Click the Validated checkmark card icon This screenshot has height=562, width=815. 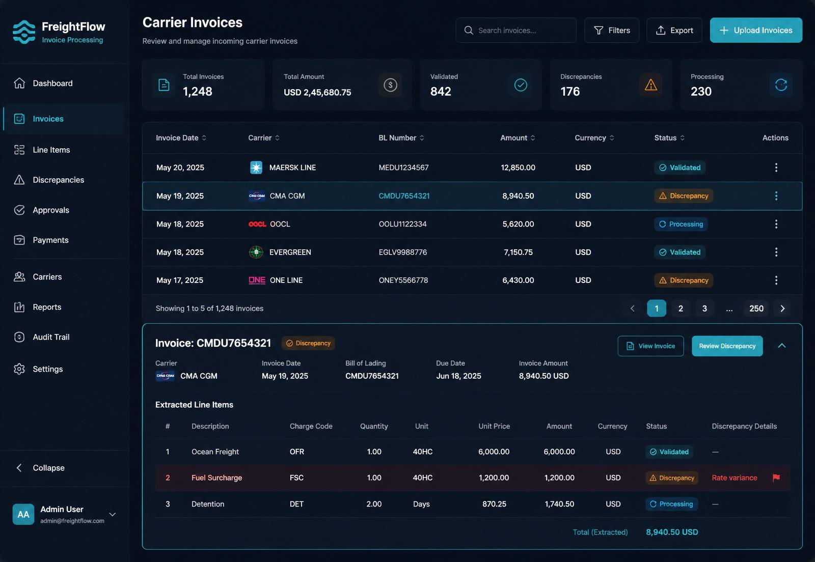pos(521,85)
